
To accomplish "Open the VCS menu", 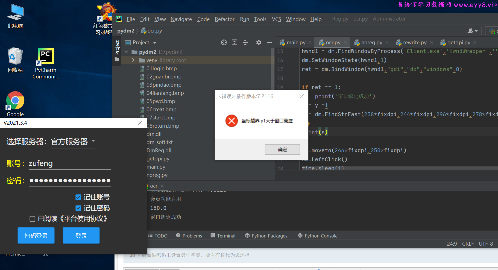I will (x=276, y=19).
